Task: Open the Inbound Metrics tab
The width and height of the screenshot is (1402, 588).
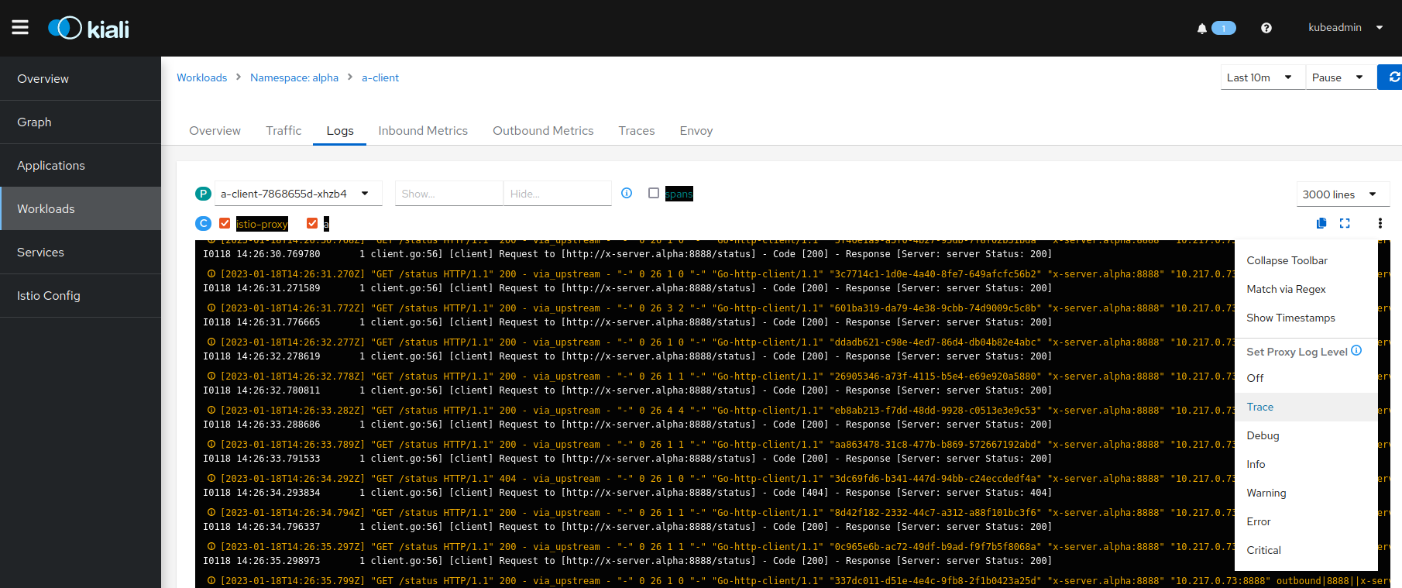Action: pos(423,131)
